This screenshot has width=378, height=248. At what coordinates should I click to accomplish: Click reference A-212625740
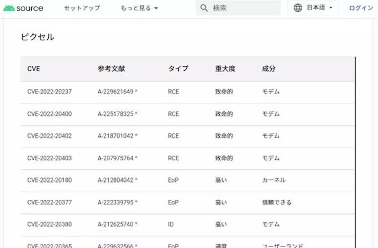coord(116,224)
